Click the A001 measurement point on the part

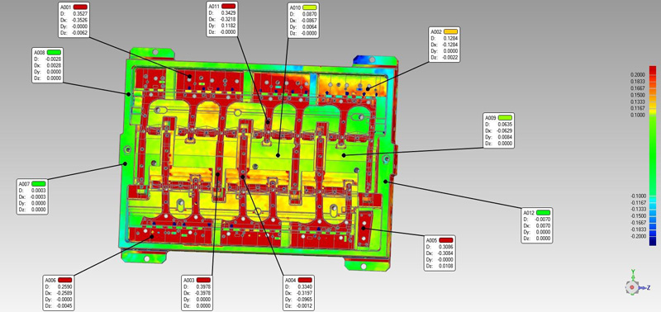pyautogui.click(x=190, y=77)
